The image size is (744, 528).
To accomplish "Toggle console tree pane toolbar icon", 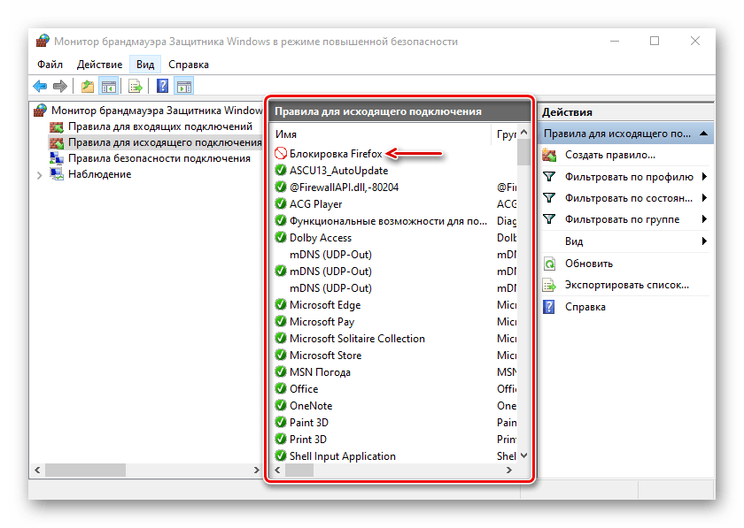I will (x=108, y=86).
